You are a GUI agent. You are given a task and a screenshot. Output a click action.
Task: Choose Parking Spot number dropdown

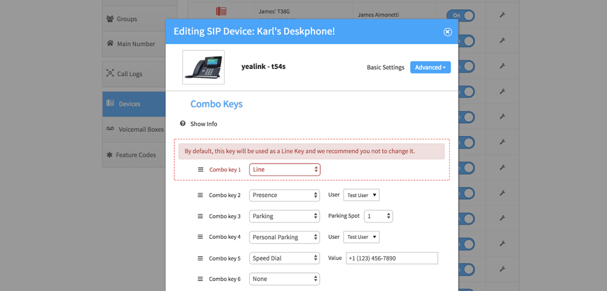pos(378,216)
